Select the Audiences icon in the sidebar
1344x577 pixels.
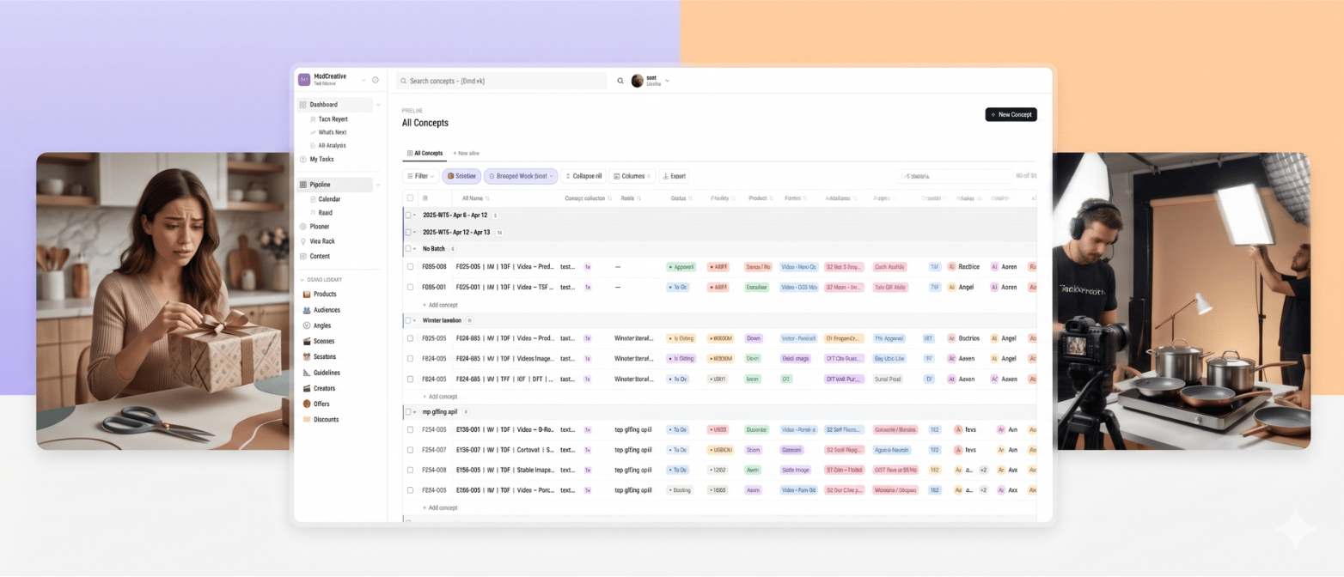306,310
